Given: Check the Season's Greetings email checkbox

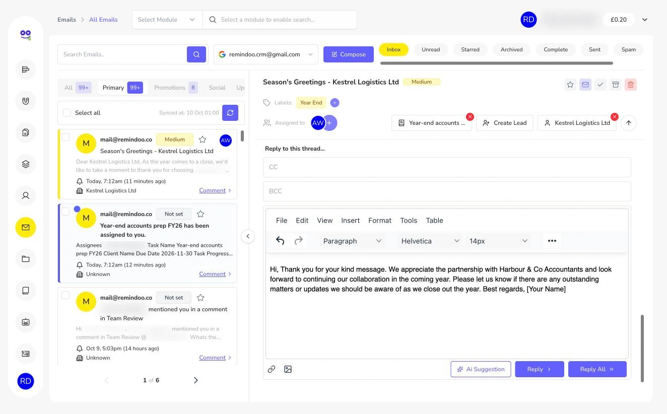Looking at the screenshot, I should [x=65, y=137].
